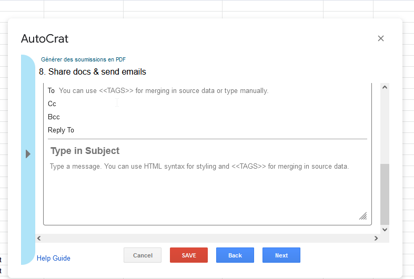Click the message box resize handle
The image size is (414, 279).
pyautogui.click(x=363, y=216)
